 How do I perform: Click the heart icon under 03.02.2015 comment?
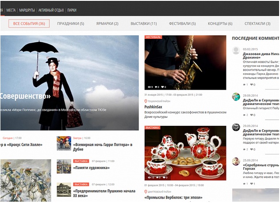(252, 84)
